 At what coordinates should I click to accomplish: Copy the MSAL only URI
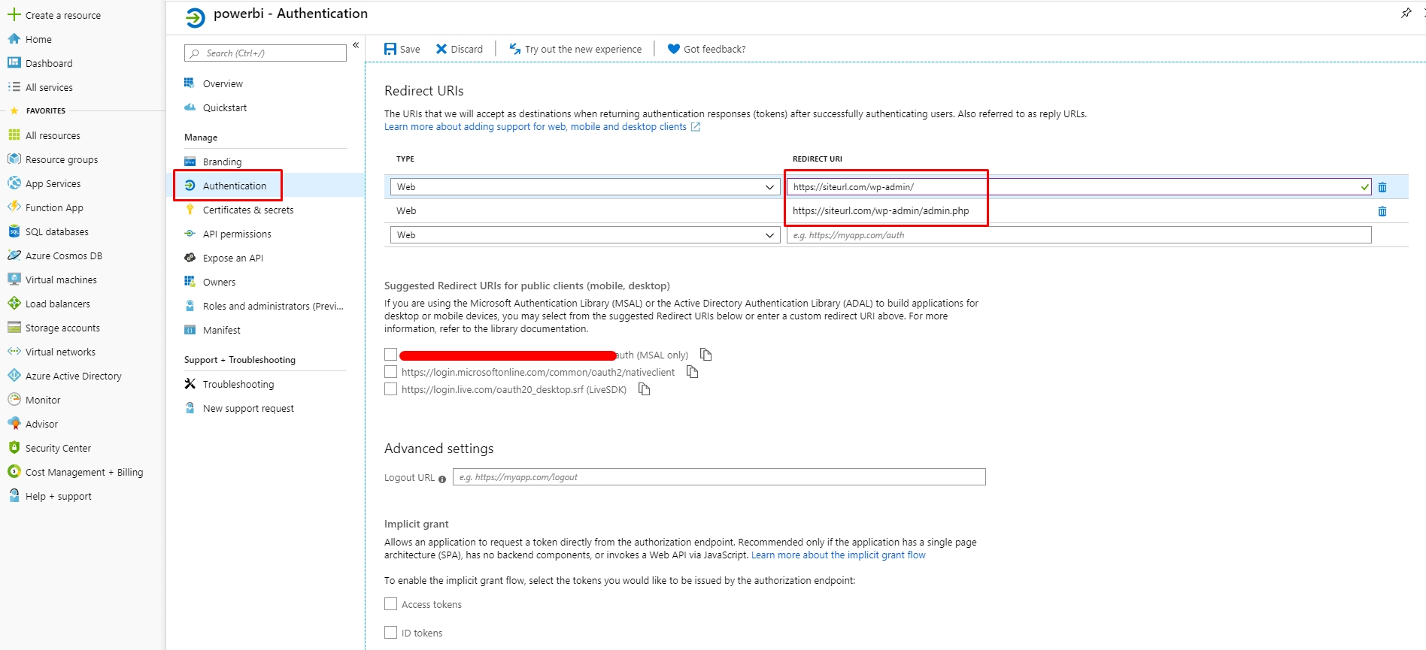point(705,354)
